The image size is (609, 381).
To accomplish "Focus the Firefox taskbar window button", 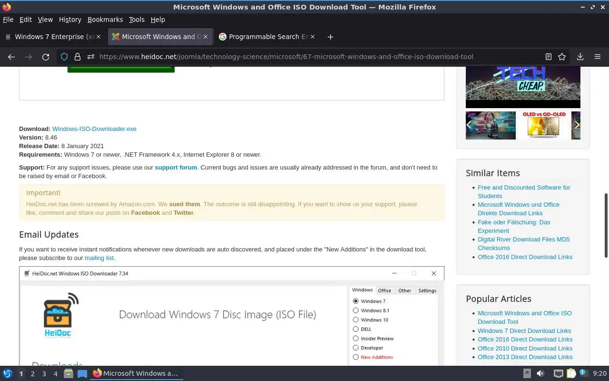I will click(x=136, y=373).
